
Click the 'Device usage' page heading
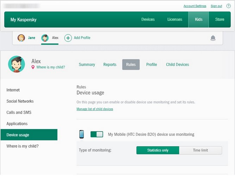(90, 93)
